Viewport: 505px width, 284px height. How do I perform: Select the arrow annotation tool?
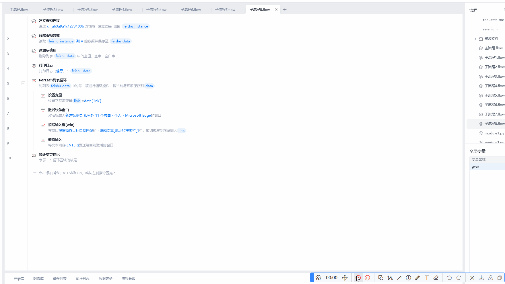(399, 278)
